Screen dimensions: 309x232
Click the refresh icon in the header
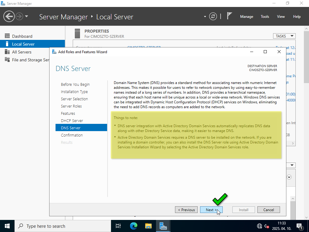pyautogui.click(x=213, y=16)
